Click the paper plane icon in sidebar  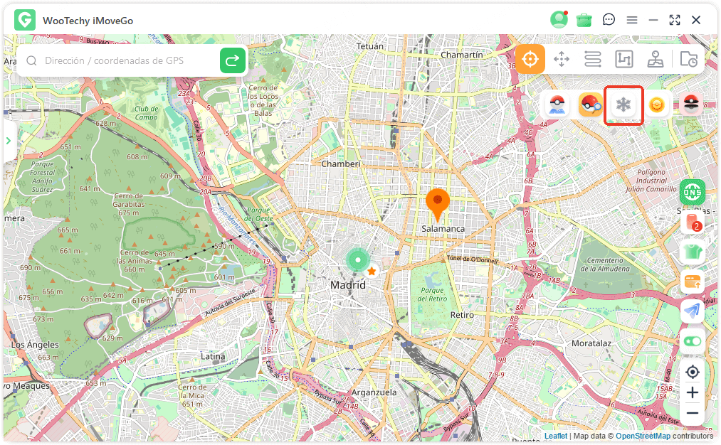coord(691,309)
